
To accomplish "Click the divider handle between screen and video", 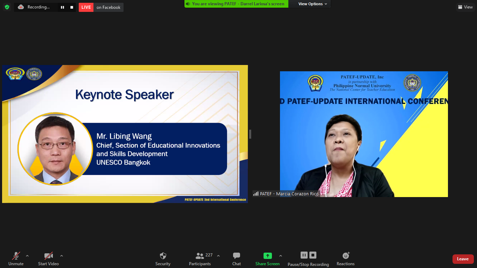I will (x=250, y=134).
